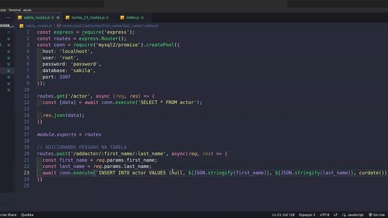The width and height of the screenshot is (388, 218).
Task: Click line number 20 in the gutter
Action: tap(27, 153)
